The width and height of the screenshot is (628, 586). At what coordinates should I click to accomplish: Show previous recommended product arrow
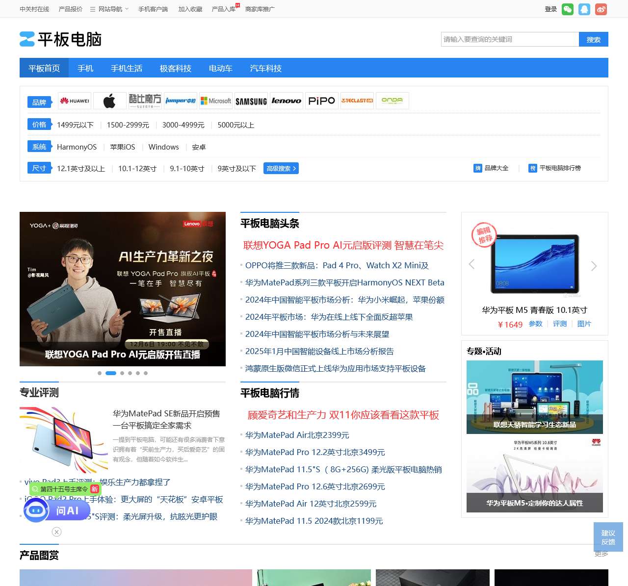point(471,264)
